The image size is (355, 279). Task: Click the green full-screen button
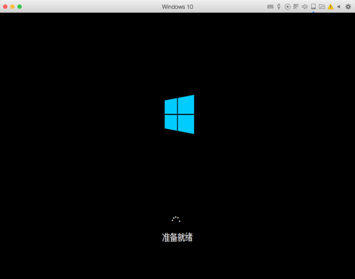point(20,7)
